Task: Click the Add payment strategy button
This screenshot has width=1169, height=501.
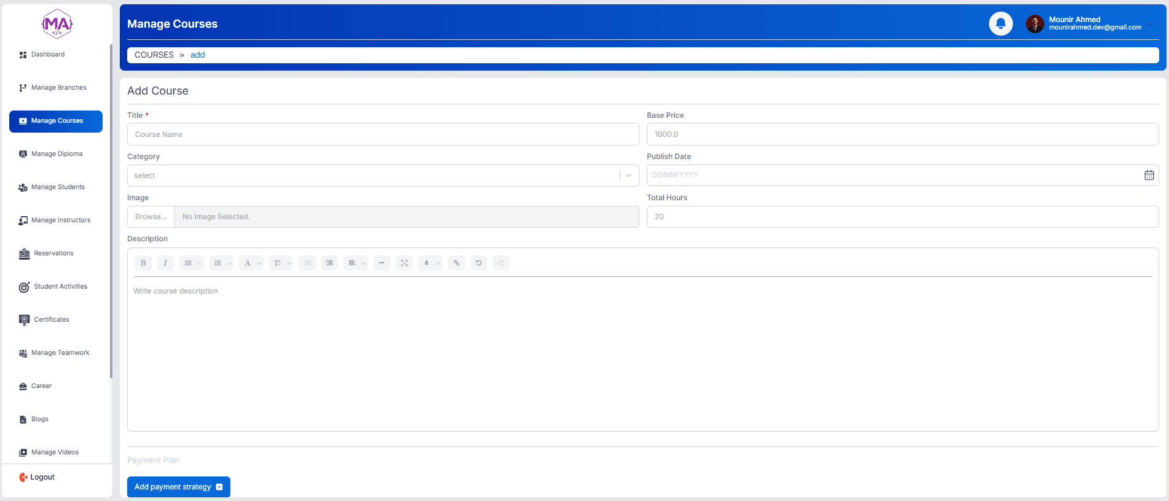Action: point(178,487)
